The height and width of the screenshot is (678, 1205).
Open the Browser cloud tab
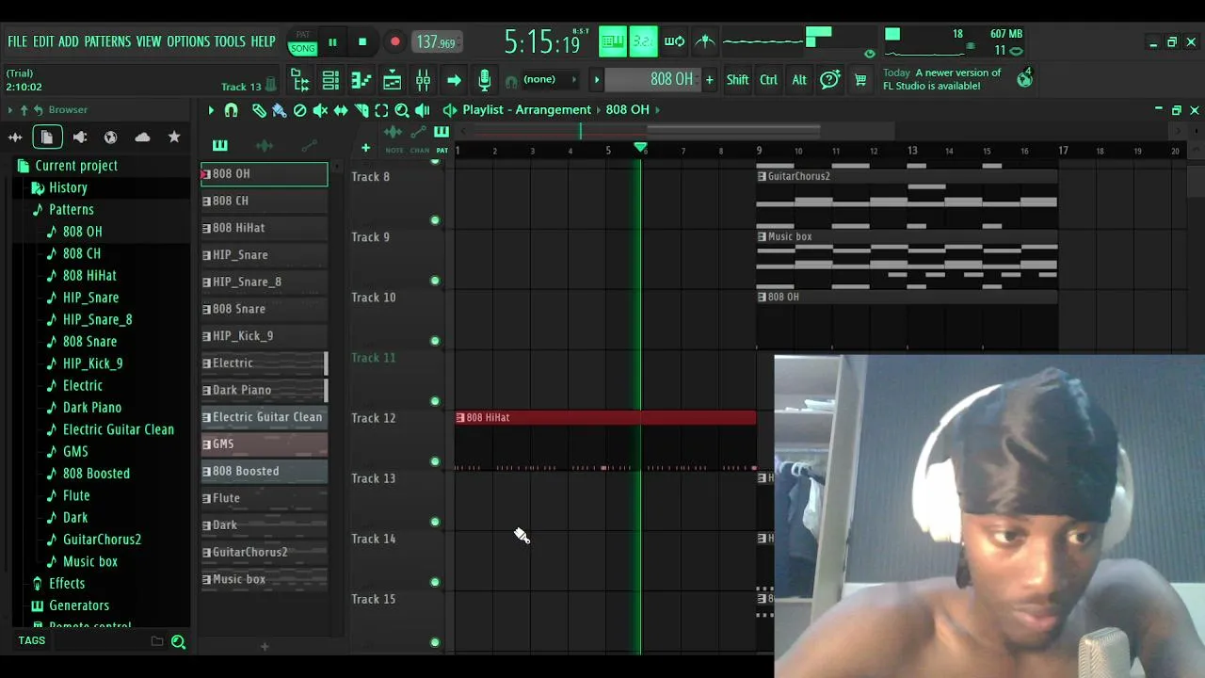[142, 137]
